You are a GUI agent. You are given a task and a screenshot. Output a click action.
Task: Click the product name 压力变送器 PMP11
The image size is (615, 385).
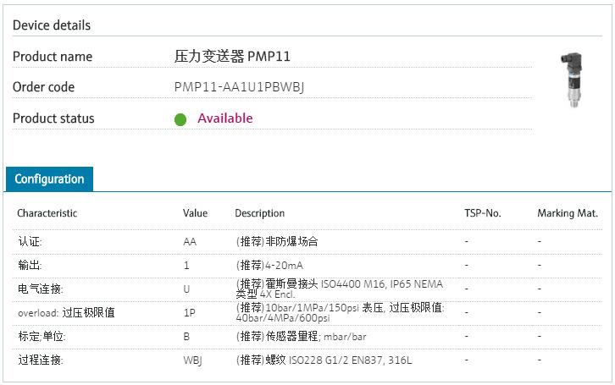(232, 57)
